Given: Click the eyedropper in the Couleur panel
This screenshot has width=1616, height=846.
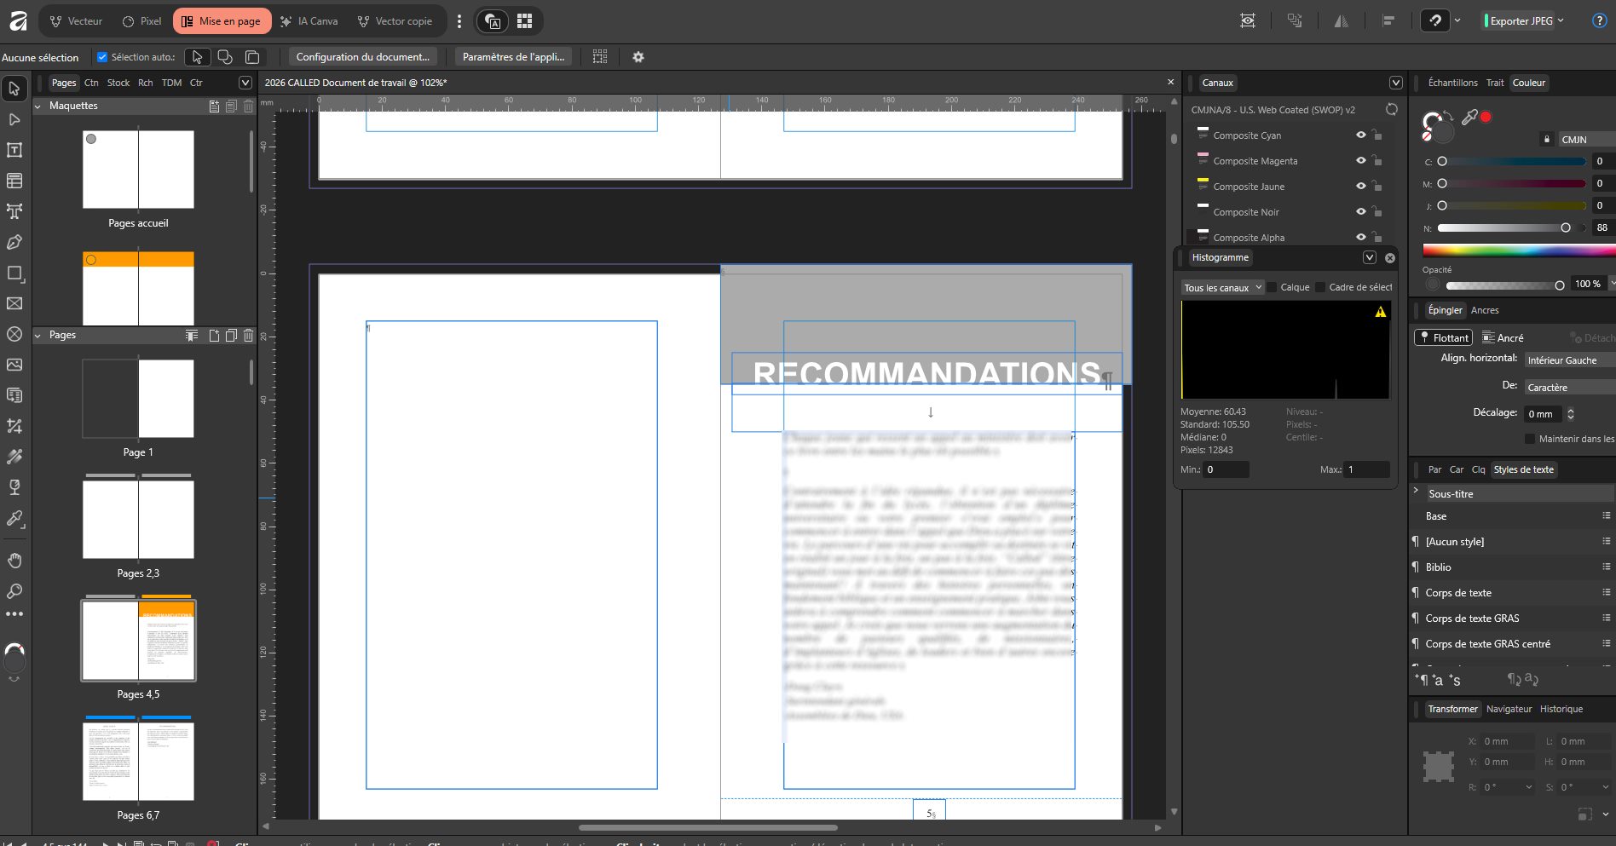Looking at the screenshot, I should point(1469,118).
